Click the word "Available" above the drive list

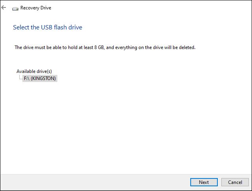pos(26,71)
